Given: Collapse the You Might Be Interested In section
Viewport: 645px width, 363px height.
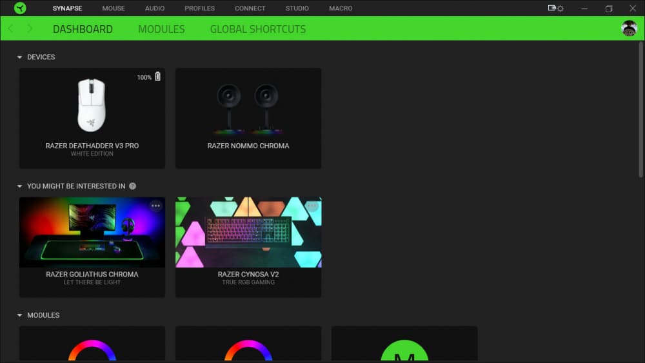Looking at the screenshot, I should (19, 186).
